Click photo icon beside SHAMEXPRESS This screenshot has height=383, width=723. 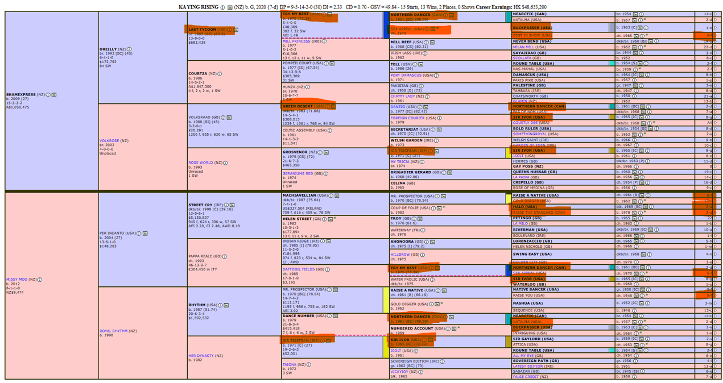[x=55, y=94]
